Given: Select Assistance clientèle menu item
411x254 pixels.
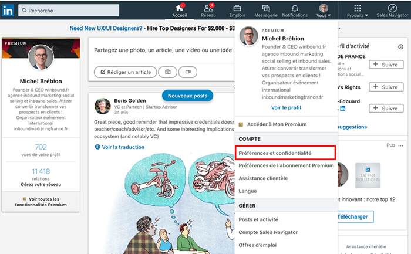Looking at the screenshot, I should point(263,178).
